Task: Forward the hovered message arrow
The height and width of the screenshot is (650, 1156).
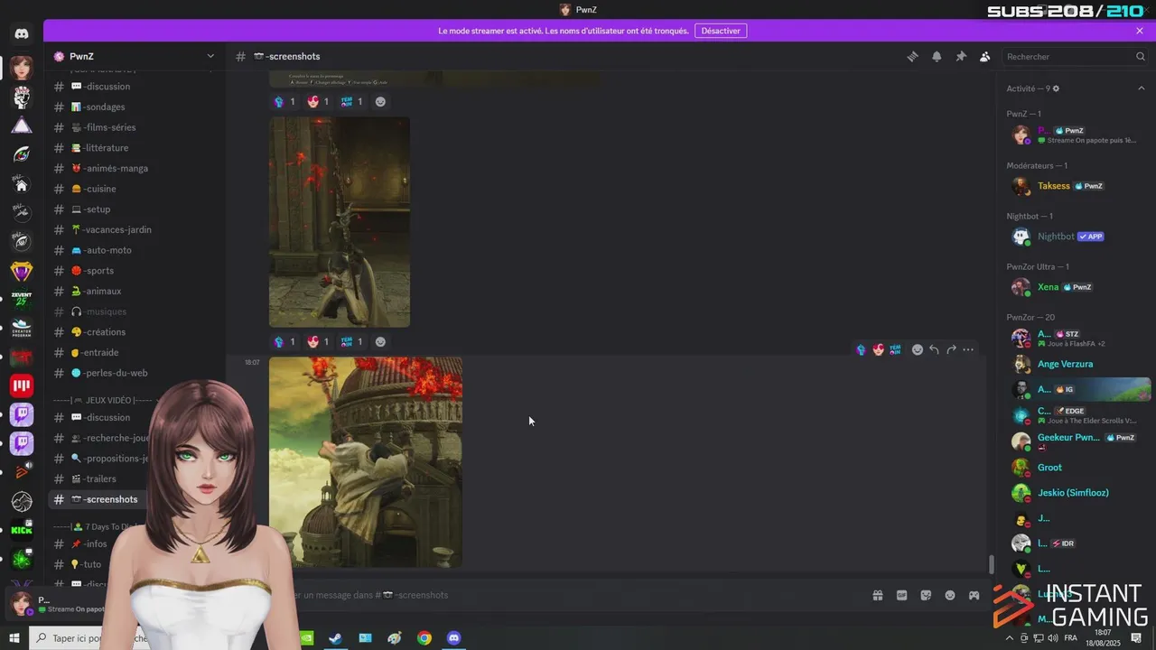Action: pos(951,349)
